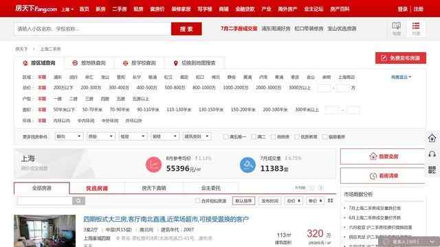Click the blue transaction volume icon
The width and height of the screenshot is (440, 247).
[247, 165]
